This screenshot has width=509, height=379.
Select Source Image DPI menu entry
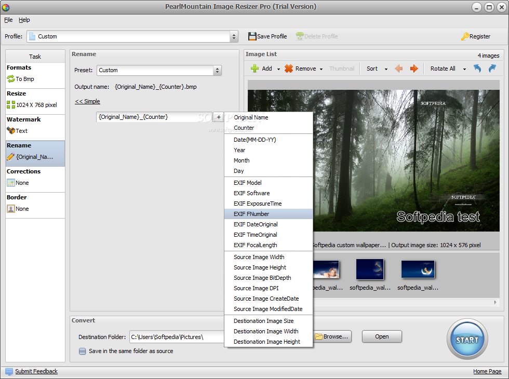[x=269, y=289]
